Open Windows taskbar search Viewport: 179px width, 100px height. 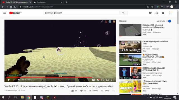coord(9,97)
